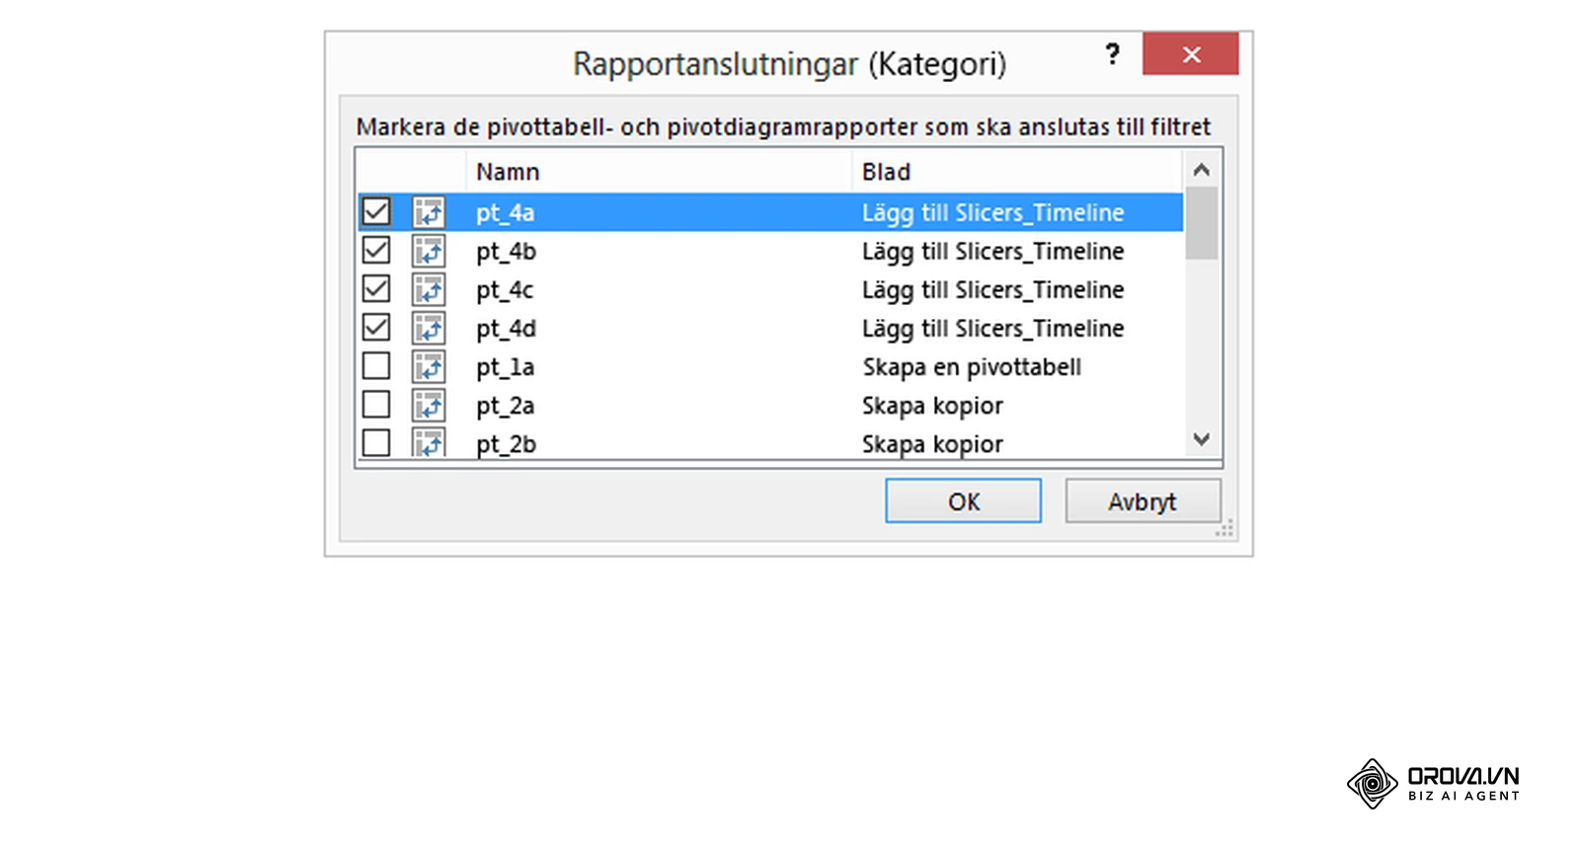Uncheck the pt_4c checkbox
1580x849 pixels.
click(376, 288)
